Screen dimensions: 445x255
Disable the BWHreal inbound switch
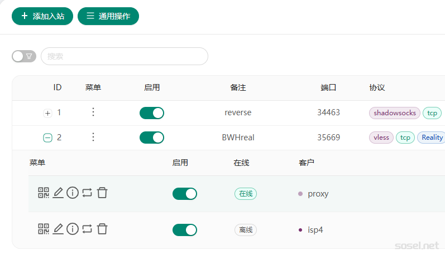152,138
